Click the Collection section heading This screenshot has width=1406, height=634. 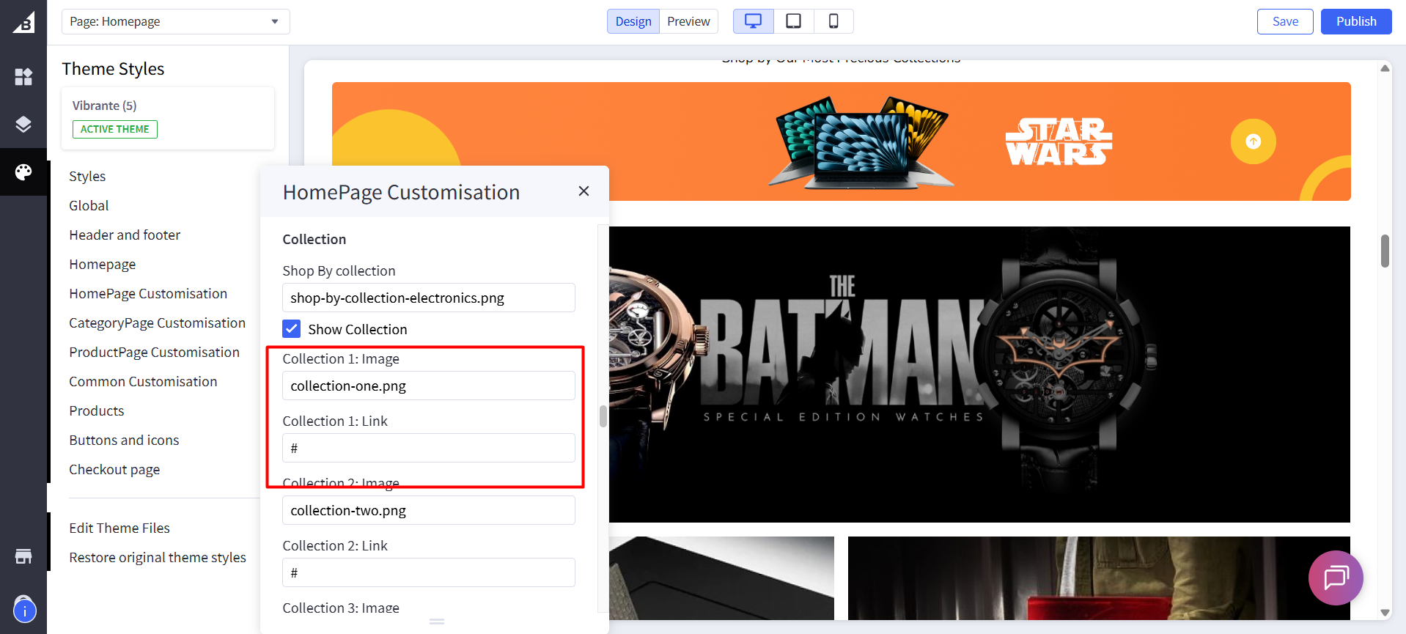pyautogui.click(x=314, y=239)
